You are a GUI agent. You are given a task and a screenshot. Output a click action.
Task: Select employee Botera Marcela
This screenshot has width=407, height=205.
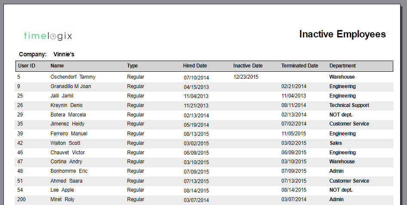(68, 115)
